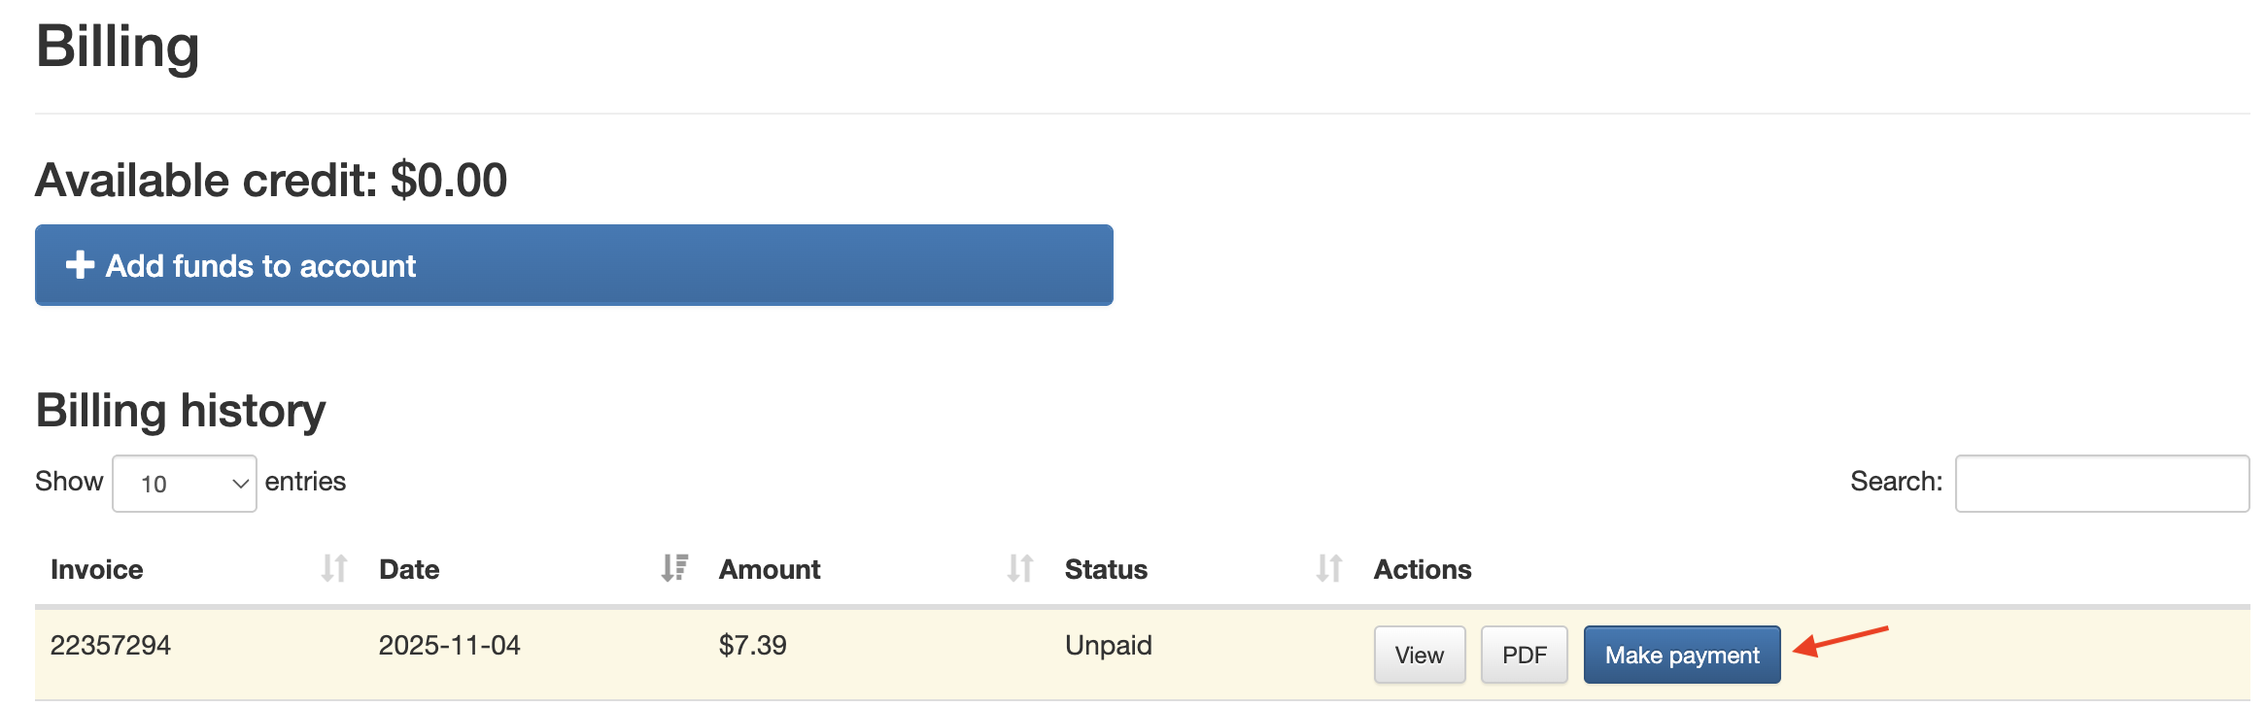Click the Invoice column header label
The height and width of the screenshot is (707, 2266).
coord(97,570)
